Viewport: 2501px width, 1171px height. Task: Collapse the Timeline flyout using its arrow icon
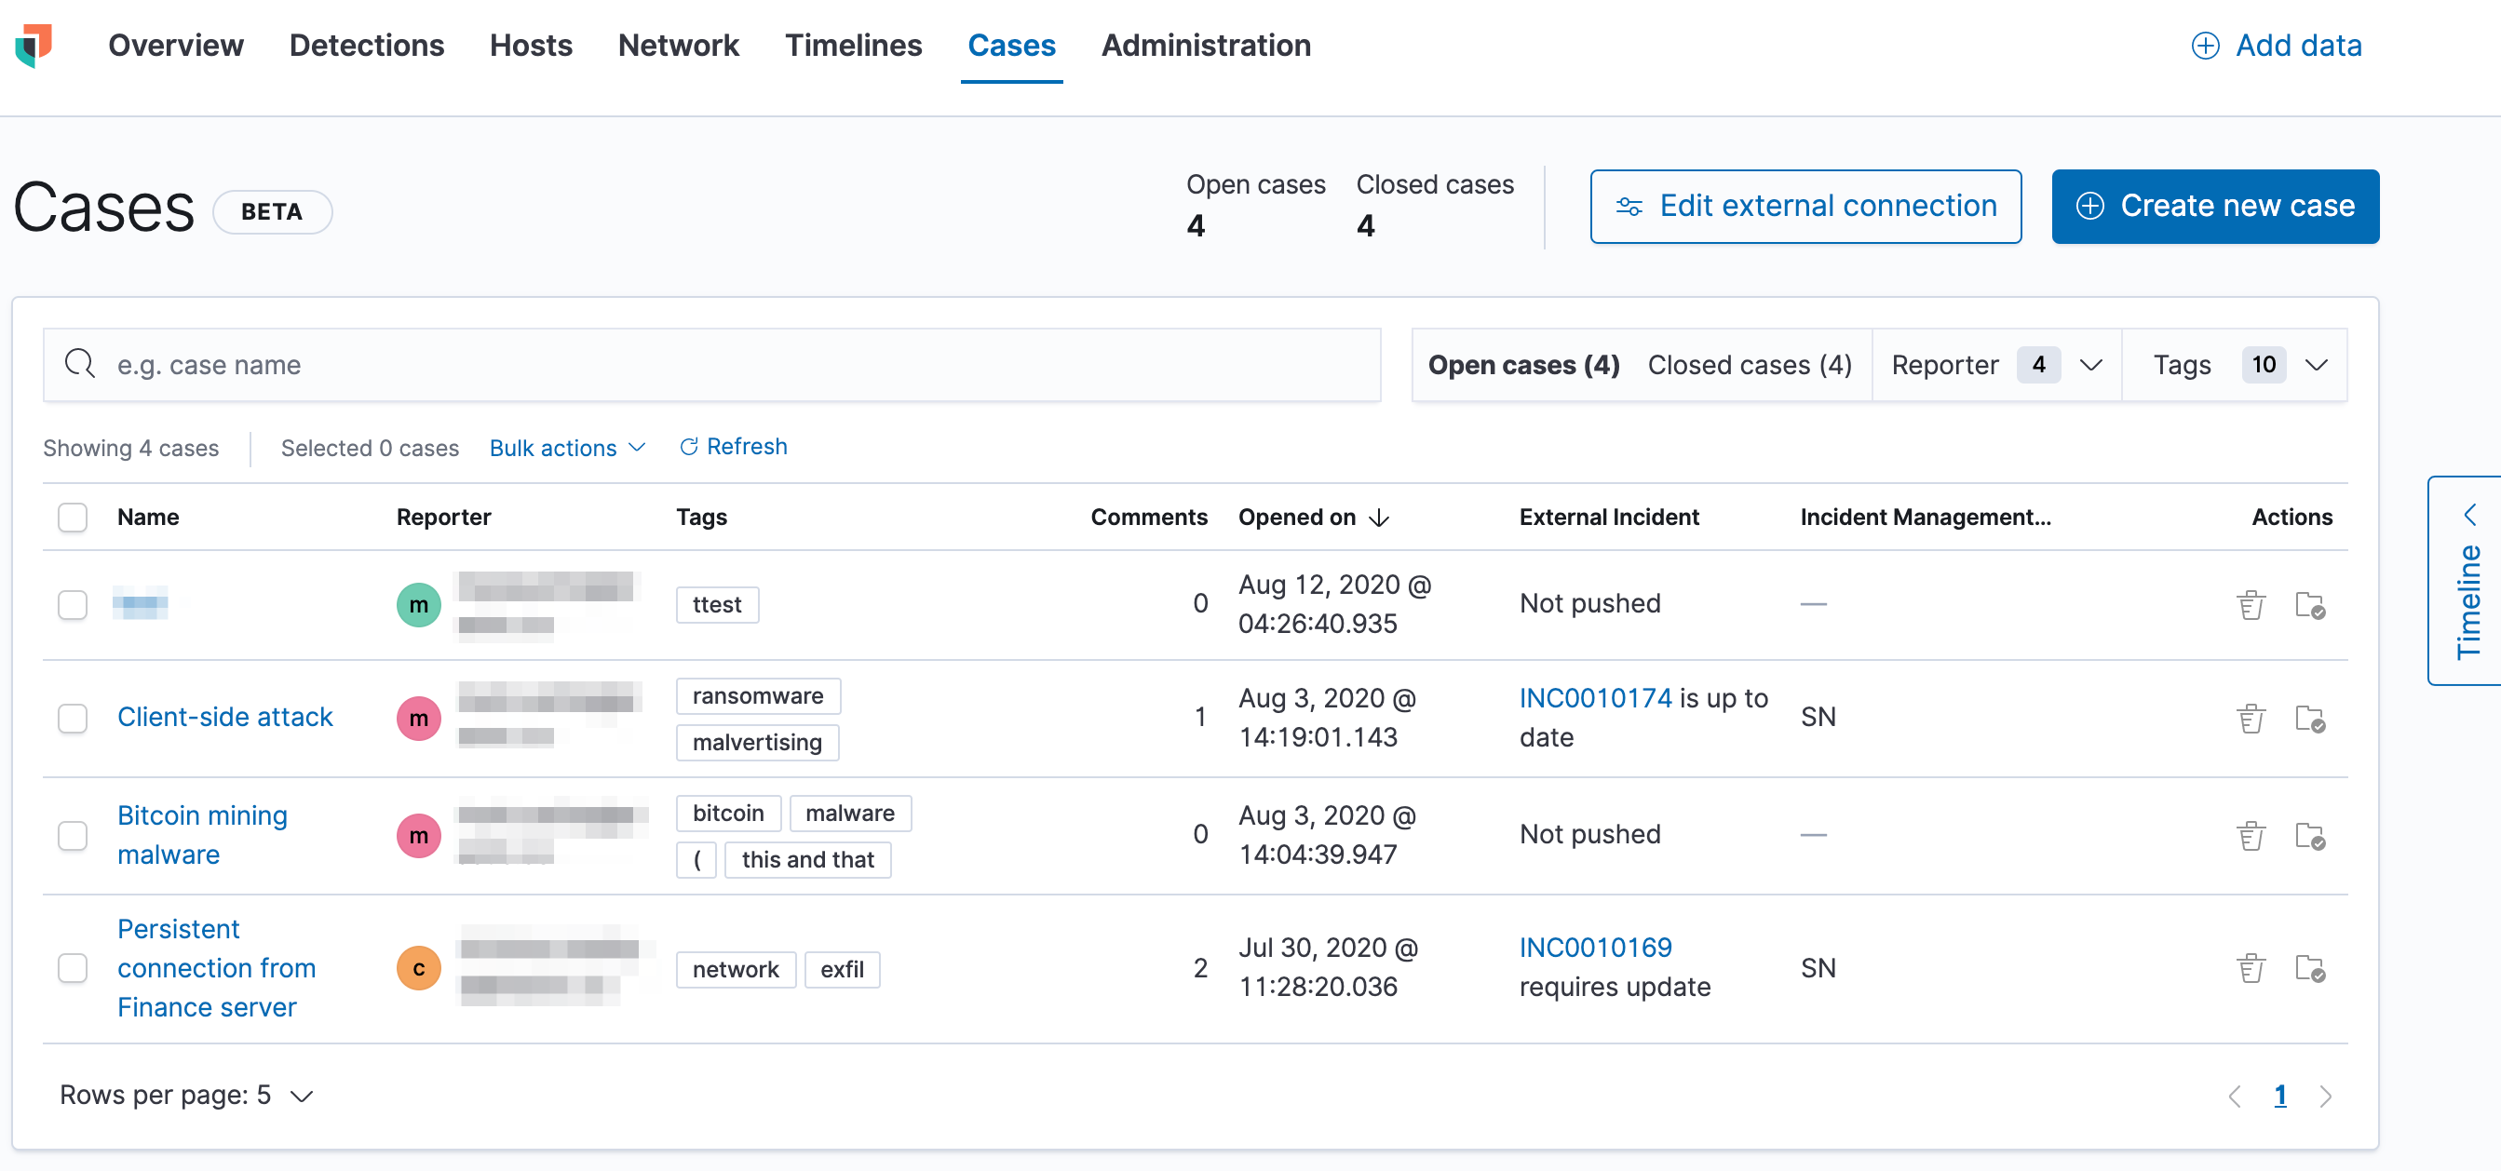click(2472, 515)
